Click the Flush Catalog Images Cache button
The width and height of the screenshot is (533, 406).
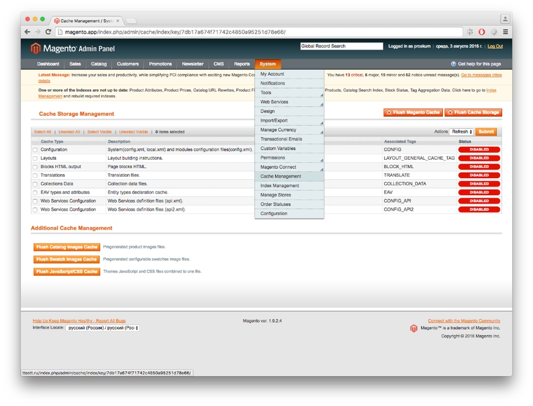[x=66, y=247]
